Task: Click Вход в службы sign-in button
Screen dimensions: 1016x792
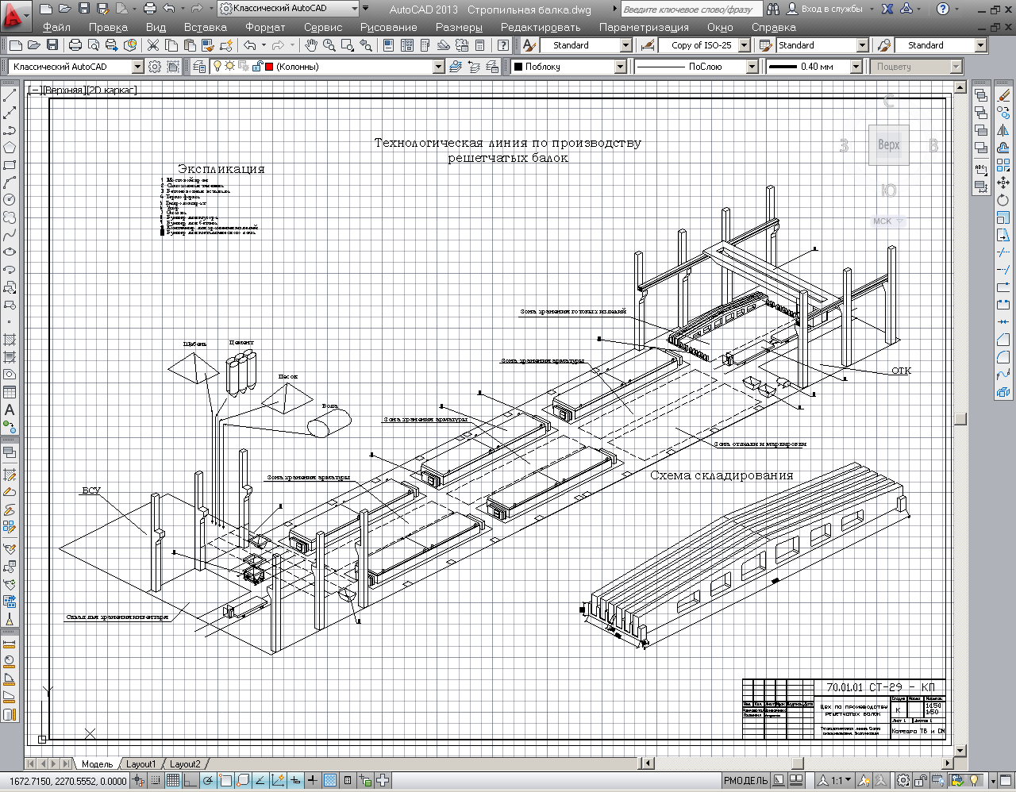Action: coord(824,9)
